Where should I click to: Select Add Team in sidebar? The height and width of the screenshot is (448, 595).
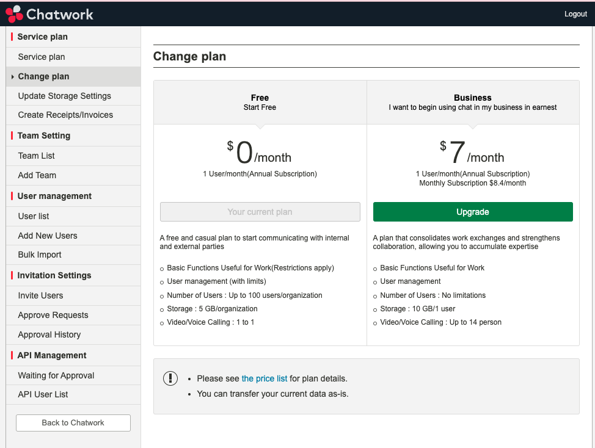pyautogui.click(x=37, y=175)
